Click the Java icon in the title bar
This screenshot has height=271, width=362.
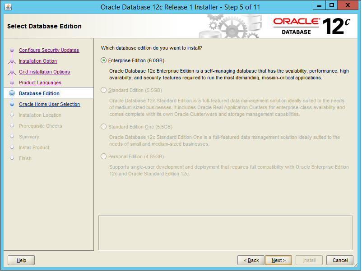coord(8,7)
